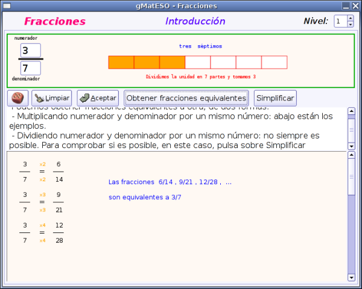The width and height of the screenshot is (362, 289).
Task: Increase Nivel with the up arrow
Action: click(x=351, y=19)
